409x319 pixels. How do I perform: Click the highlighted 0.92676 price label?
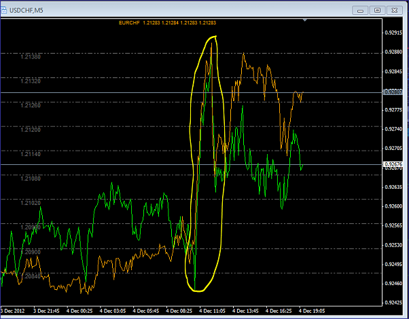393,164
